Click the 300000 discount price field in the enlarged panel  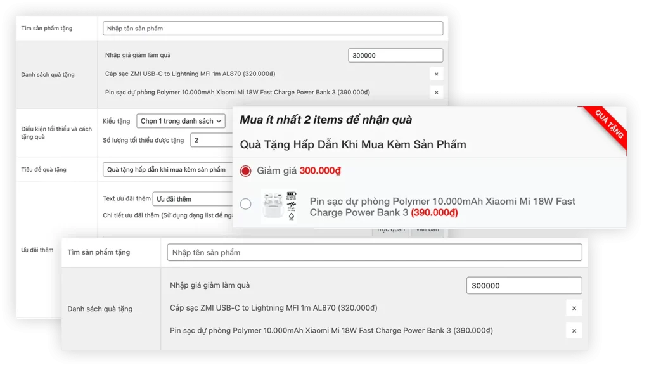coord(524,286)
